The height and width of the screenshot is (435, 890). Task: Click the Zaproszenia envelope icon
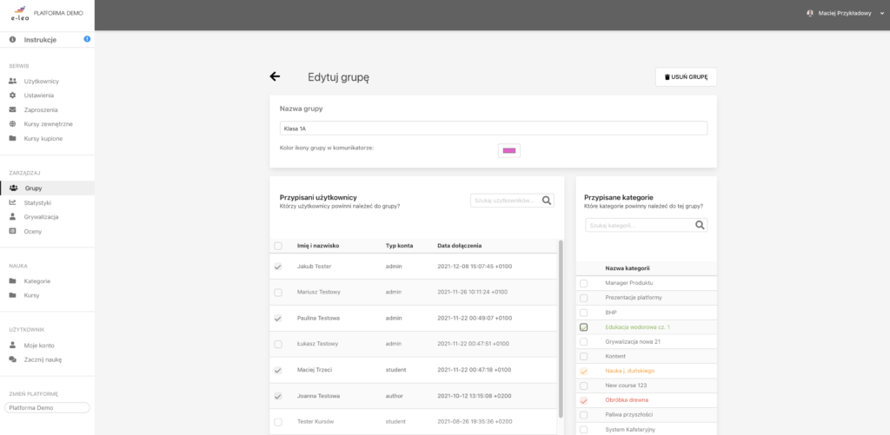[x=12, y=109]
